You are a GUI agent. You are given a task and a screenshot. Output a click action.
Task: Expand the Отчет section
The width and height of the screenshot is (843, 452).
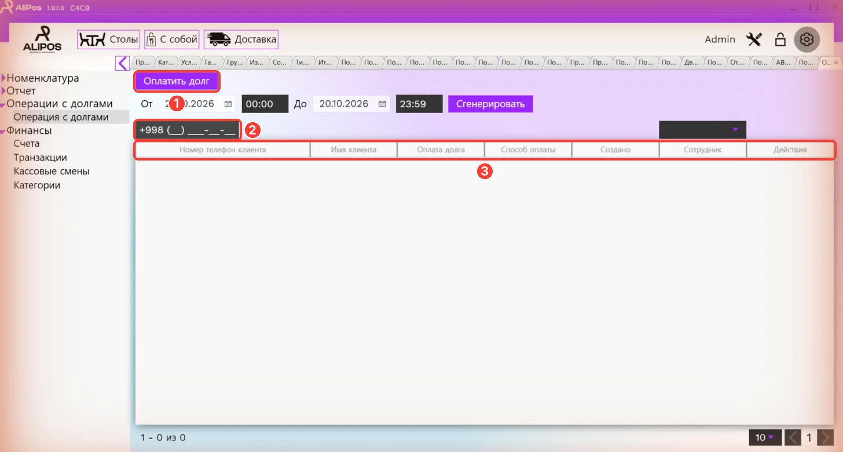4,91
